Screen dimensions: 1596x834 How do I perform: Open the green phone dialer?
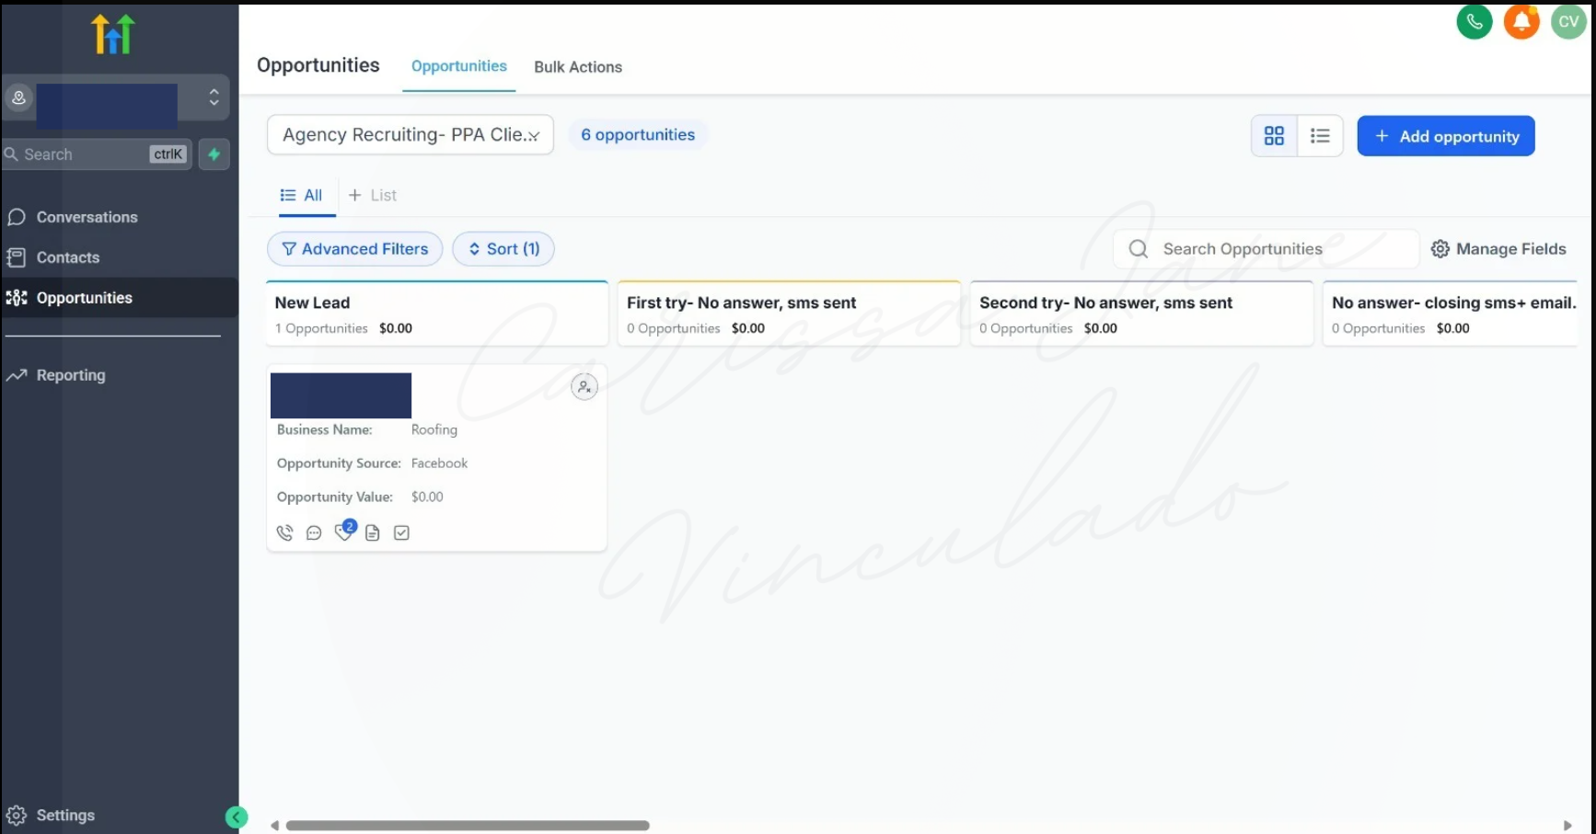click(x=1475, y=22)
